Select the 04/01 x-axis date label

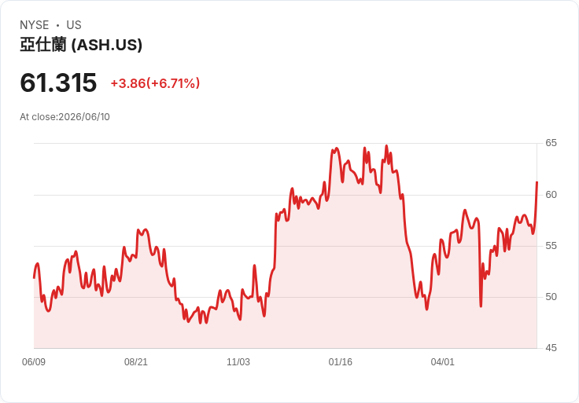(442, 361)
